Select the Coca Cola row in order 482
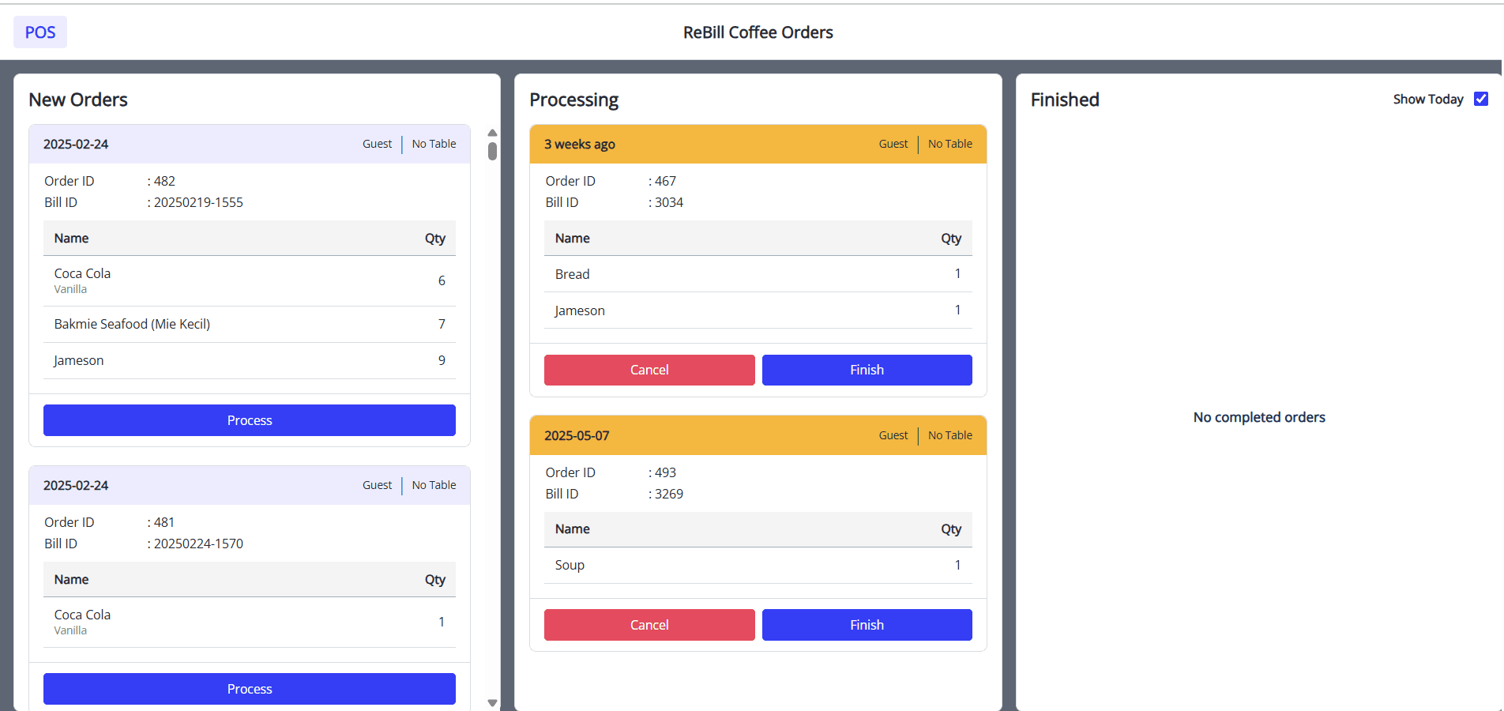 point(249,280)
